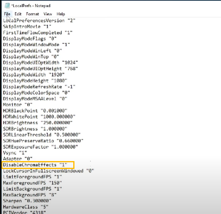Click the HDRBrightness "250.000000" line
221x214 pixels.
38,123
